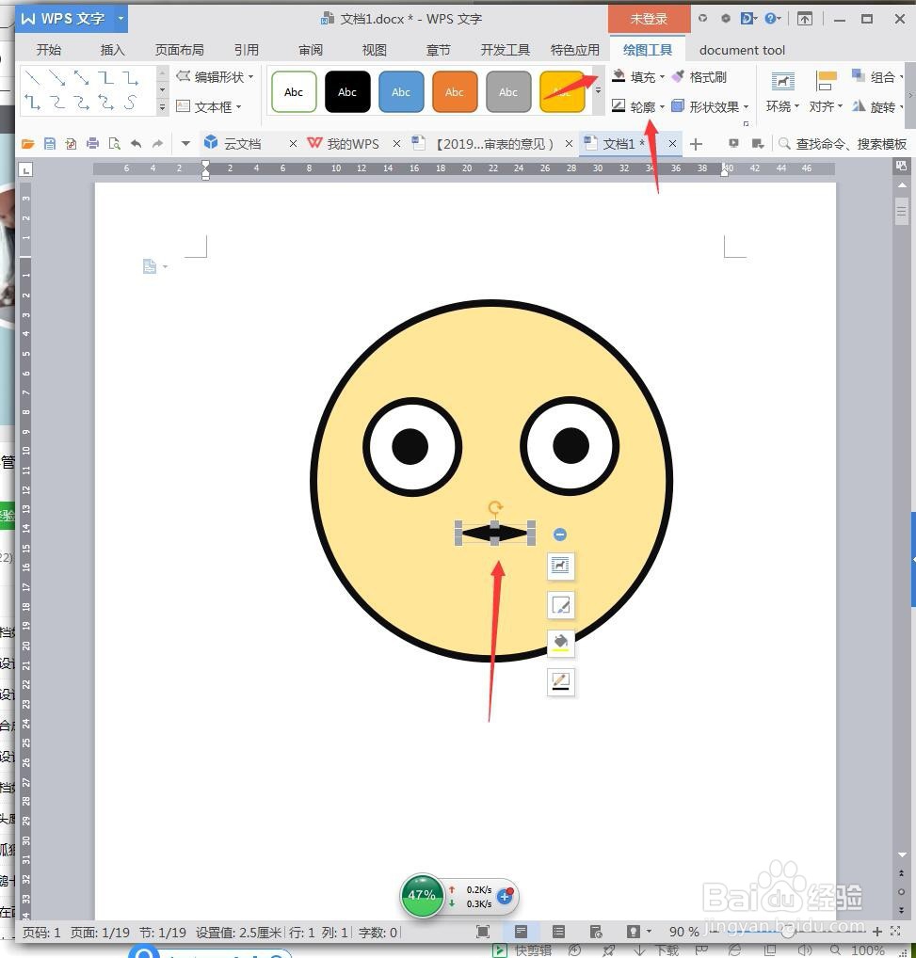Open the document tool tab
Viewport: 916px width, 958px height.
[x=742, y=50]
